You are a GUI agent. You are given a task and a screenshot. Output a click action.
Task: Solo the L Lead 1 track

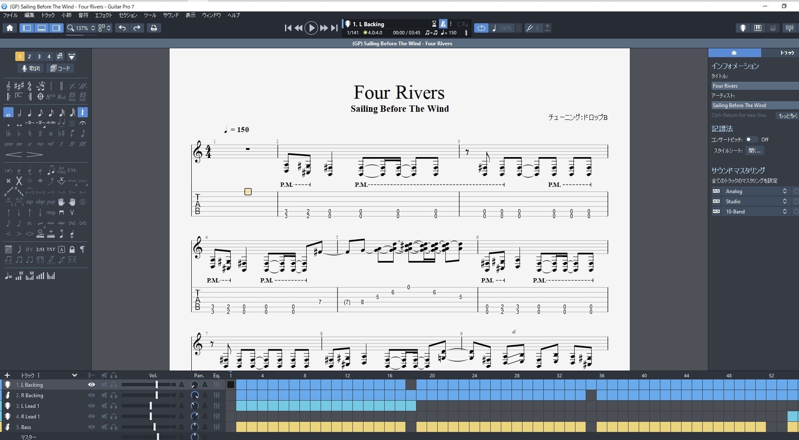pos(114,406)
